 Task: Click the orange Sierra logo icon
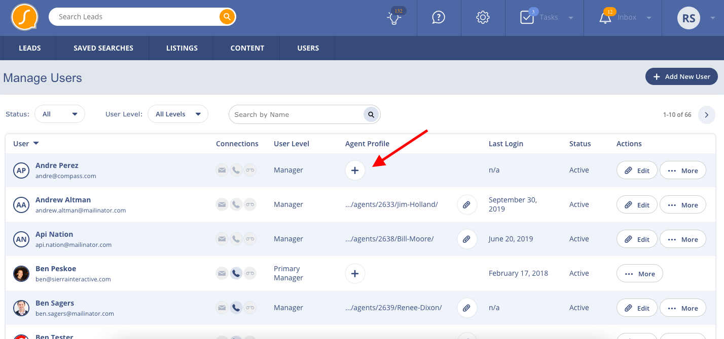(24, 17)
